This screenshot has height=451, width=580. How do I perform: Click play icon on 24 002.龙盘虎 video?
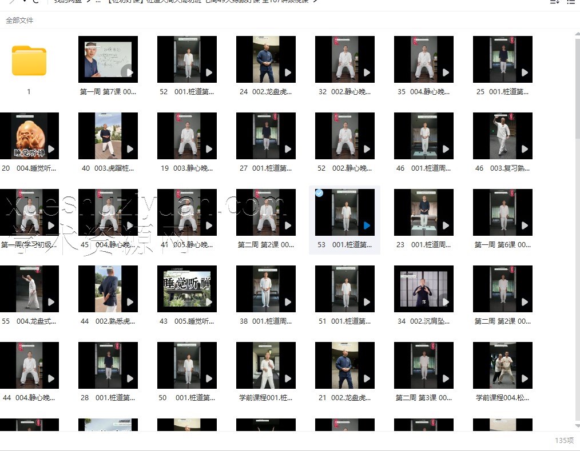point(288,73)
